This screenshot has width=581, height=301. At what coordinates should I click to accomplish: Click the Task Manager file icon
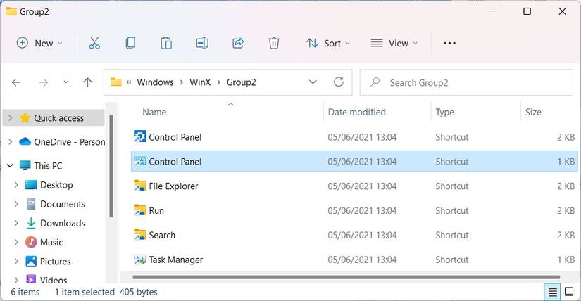tap(139, 260)
